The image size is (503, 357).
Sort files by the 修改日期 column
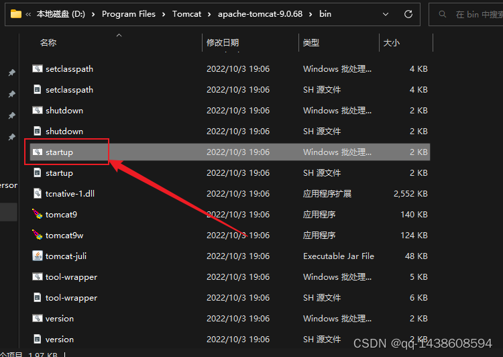pos(223,43)
